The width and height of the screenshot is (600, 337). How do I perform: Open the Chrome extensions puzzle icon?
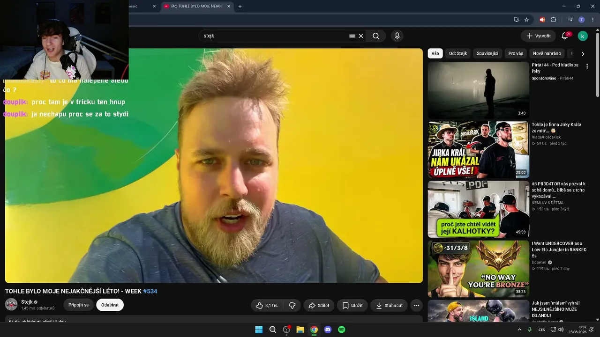(554, 20)
